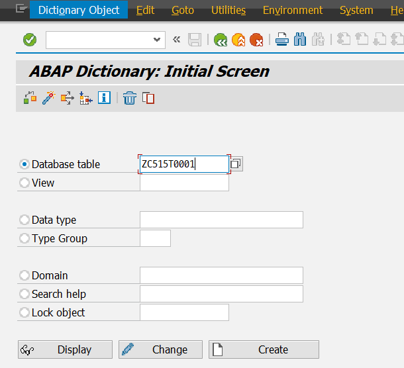Click the Display button
The width and height of the screenshot is (404, 368).
point(65,349)
